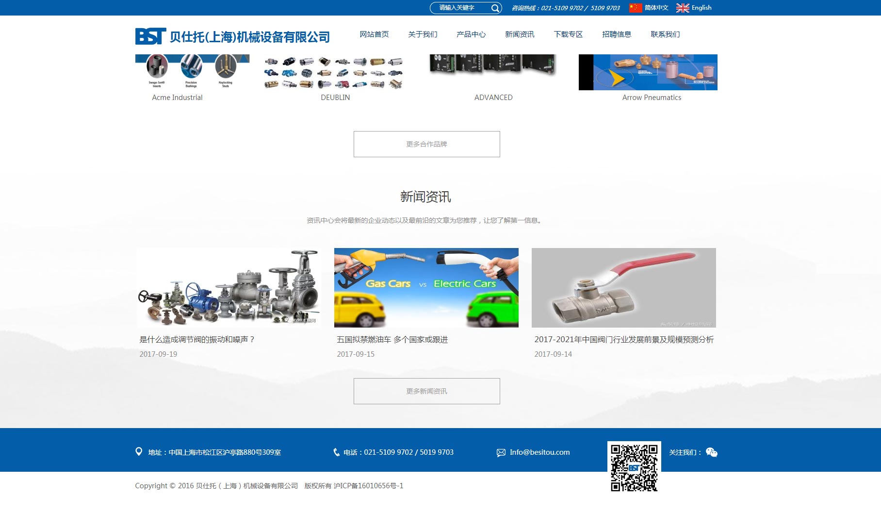Go to 关于我们 page
881x513 pixels.
[422, 34]
